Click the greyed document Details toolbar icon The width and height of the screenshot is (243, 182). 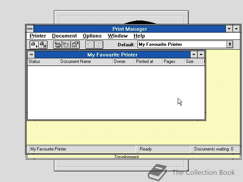coord(99,45)
